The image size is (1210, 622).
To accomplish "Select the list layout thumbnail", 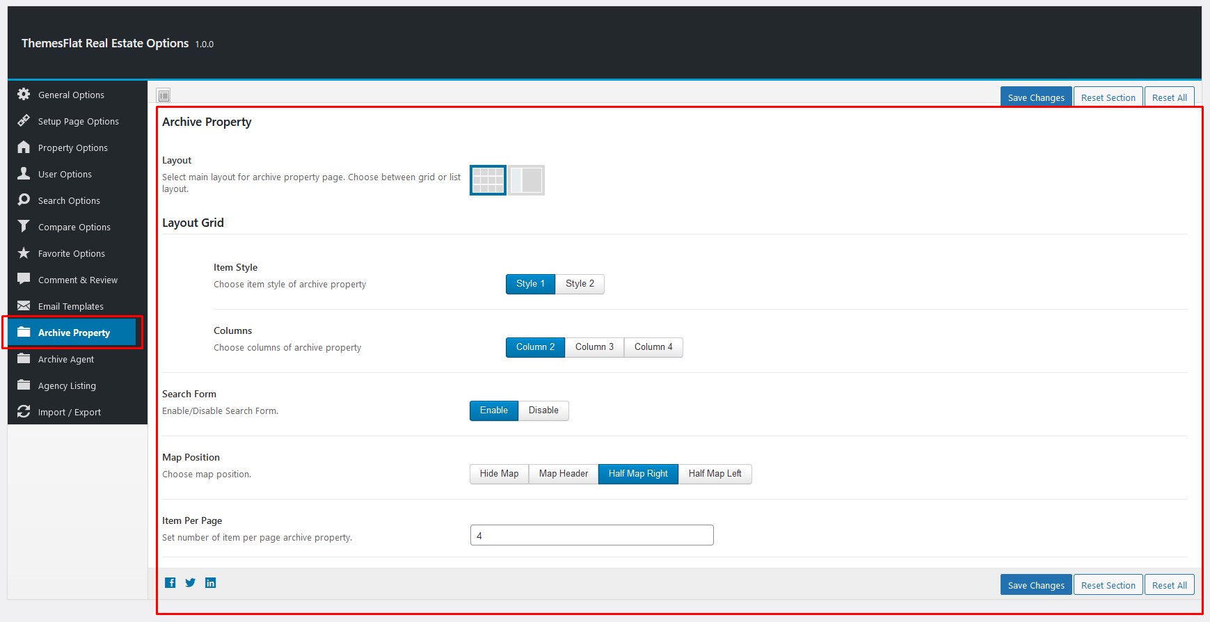I will 526,180.
